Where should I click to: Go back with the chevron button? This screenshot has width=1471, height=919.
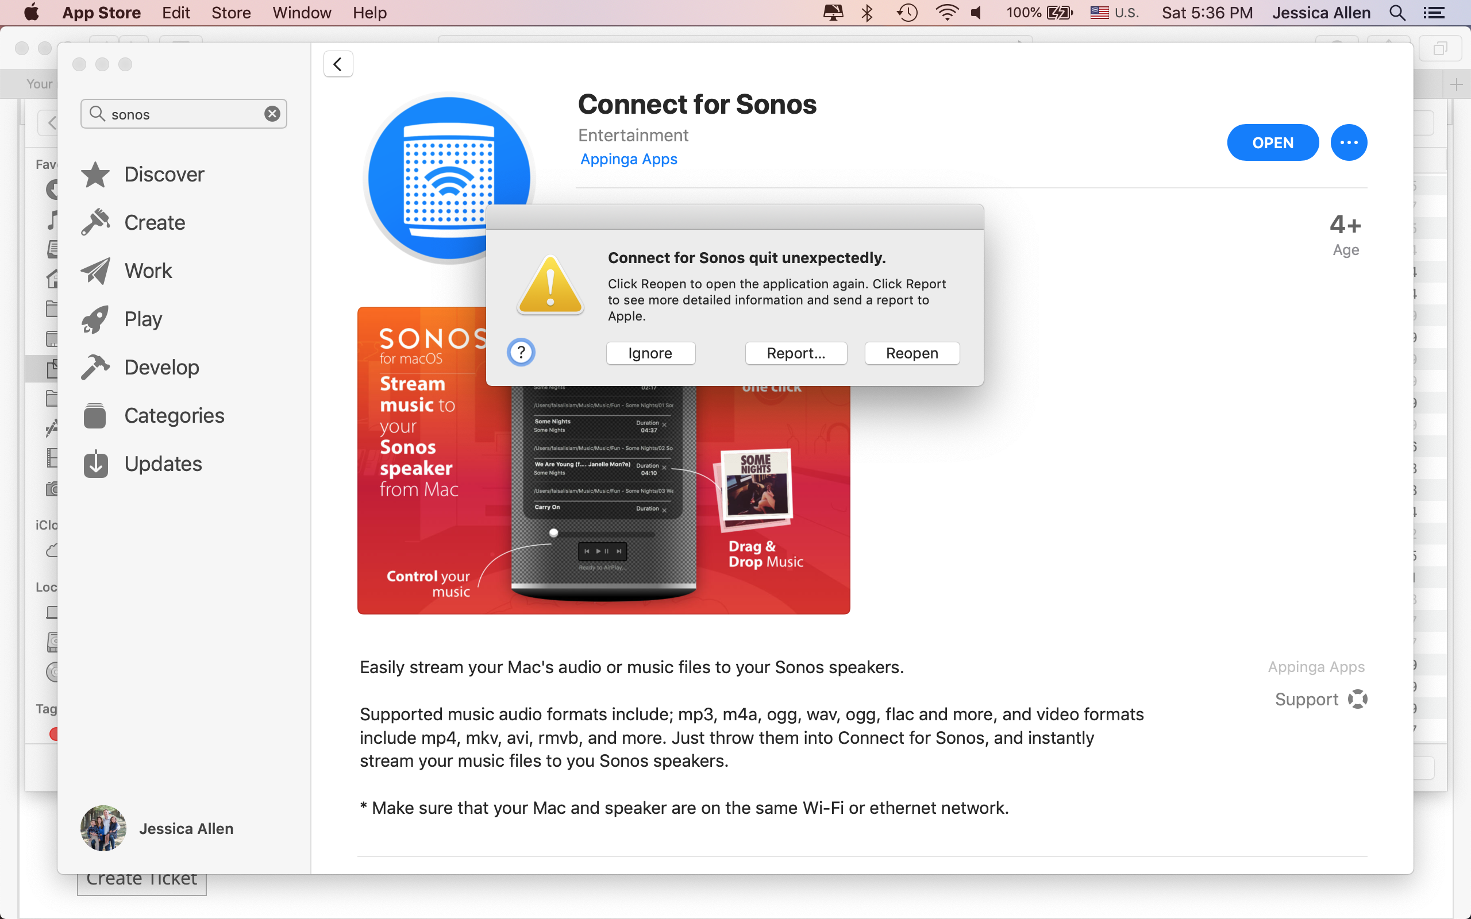pos(338,64)
